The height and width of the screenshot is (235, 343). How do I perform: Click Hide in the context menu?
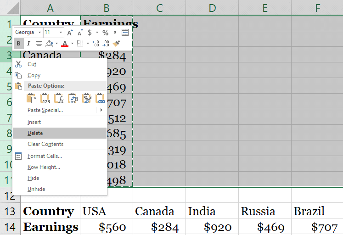coord(33,178)
